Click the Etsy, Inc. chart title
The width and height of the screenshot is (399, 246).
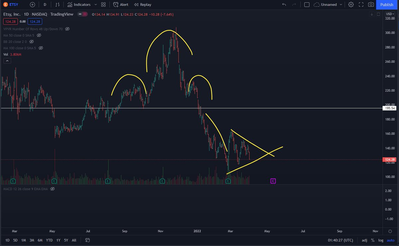click(12, 15)
